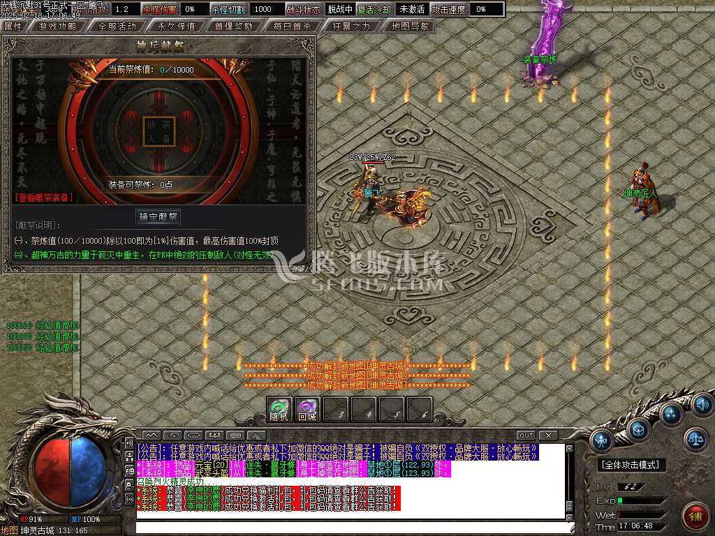This screenshot has height=536, width=715.
Task: Toggle the broadcast wave channel icon beside chat
Action: point(129,500)
